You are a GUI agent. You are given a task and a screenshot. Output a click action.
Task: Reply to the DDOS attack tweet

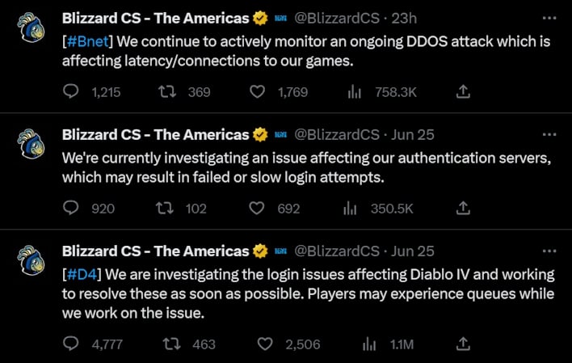pyautogui.click(x=71, y=91)
